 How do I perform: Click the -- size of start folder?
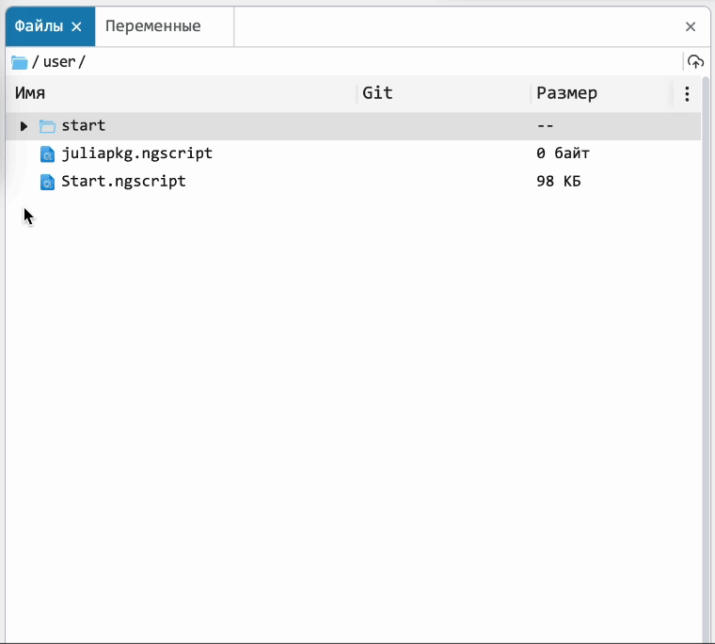pos(545,126)
